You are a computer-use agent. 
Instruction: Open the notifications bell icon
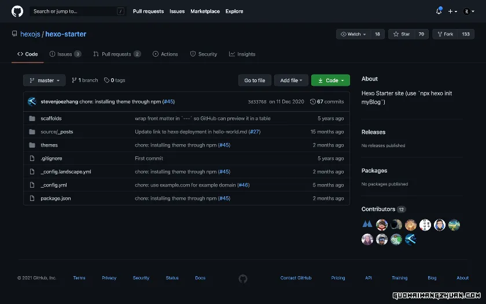439,11
